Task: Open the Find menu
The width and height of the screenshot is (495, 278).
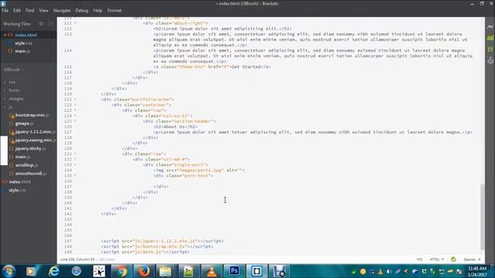Action: (x=29, y=10)
